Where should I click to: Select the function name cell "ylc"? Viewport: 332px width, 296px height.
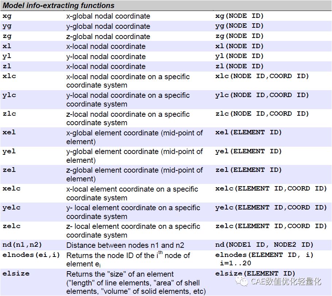coord(9,95)
